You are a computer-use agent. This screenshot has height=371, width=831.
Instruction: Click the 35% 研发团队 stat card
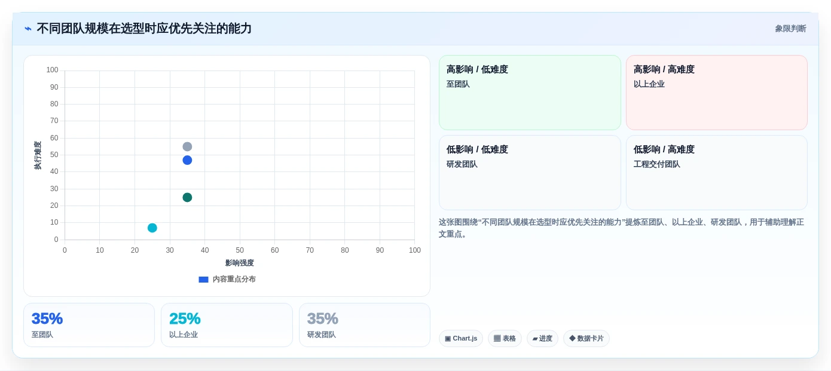[x=365, y=325]
